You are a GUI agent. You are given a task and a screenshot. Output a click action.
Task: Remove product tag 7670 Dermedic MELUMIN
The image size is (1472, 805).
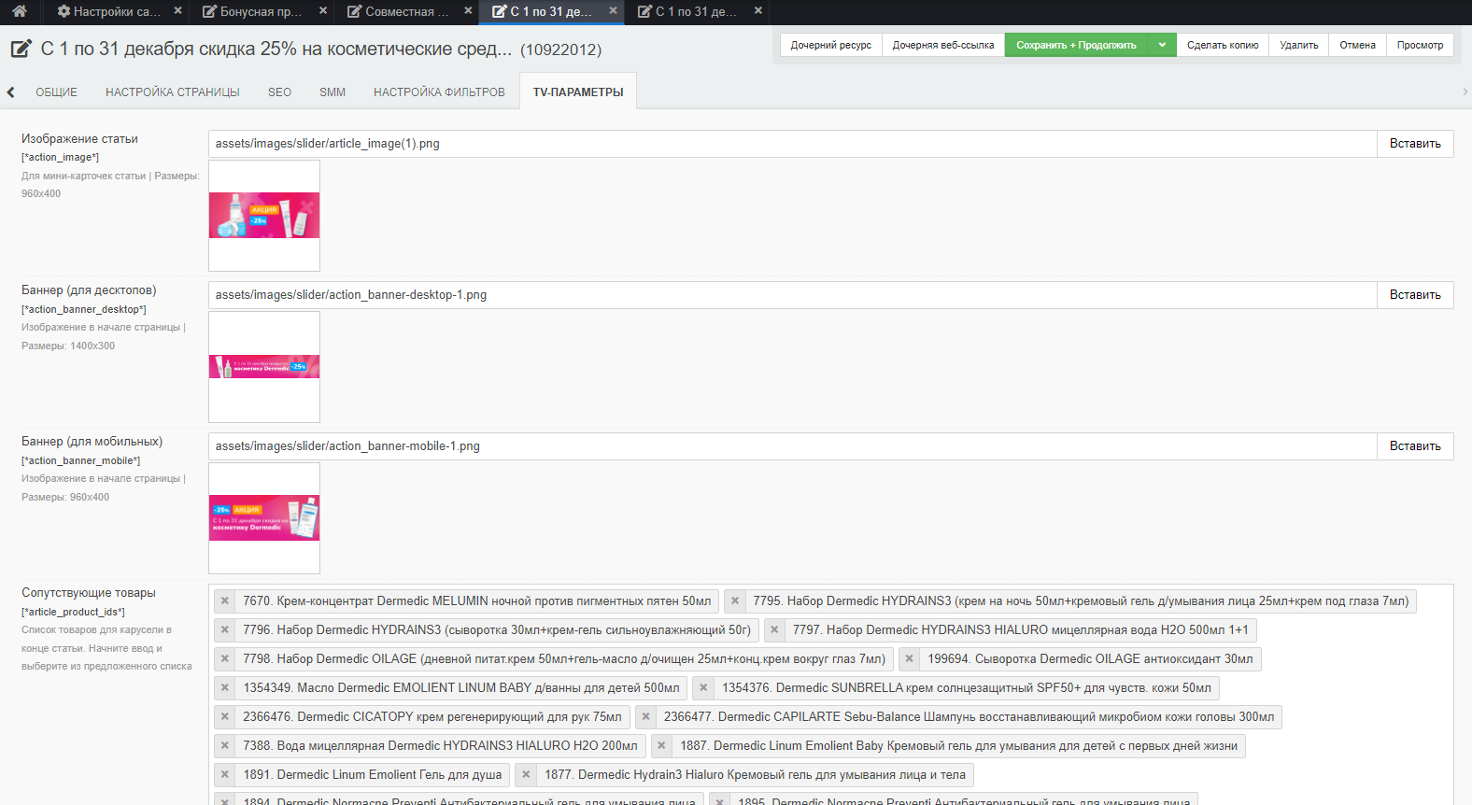[x=225, y=601]
